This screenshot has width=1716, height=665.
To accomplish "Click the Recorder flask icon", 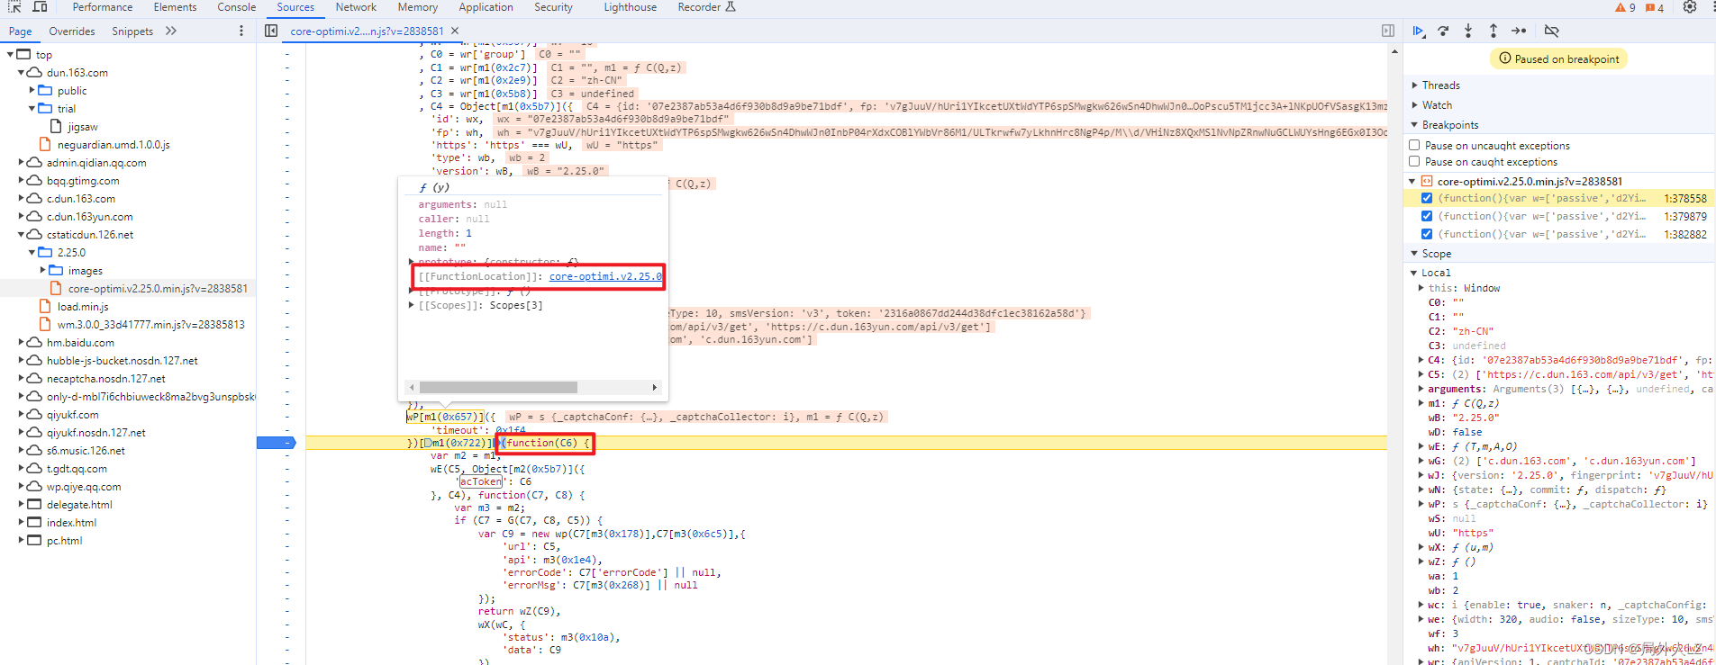I will pos(731,6).
